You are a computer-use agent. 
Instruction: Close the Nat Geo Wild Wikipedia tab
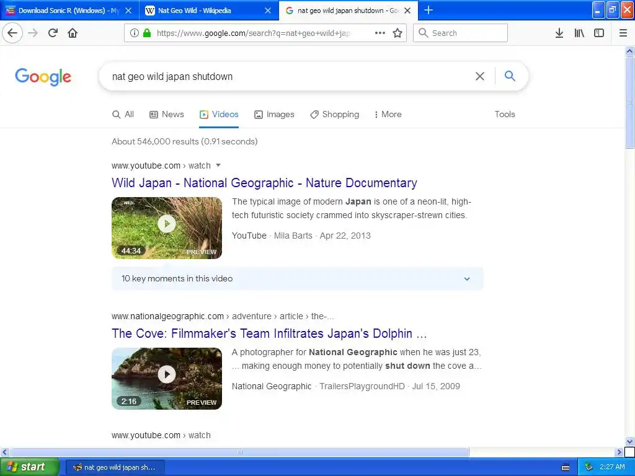[268, 11]
